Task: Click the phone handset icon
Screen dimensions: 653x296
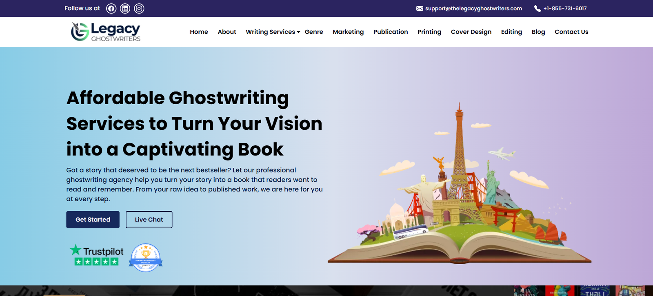Action: coord(538,9)
